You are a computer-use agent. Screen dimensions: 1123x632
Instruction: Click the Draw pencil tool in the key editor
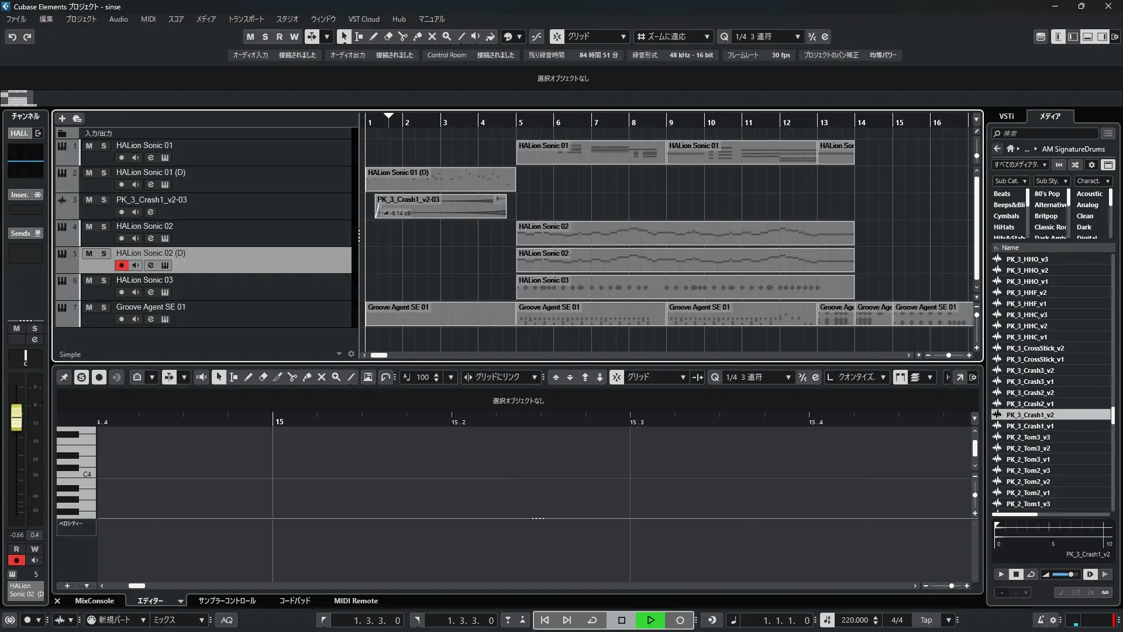pyautogui.click(x=248, y=377)
